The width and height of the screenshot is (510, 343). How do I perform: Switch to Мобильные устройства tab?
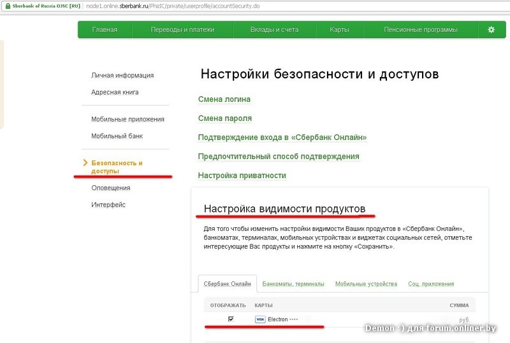tap(366, 284)
